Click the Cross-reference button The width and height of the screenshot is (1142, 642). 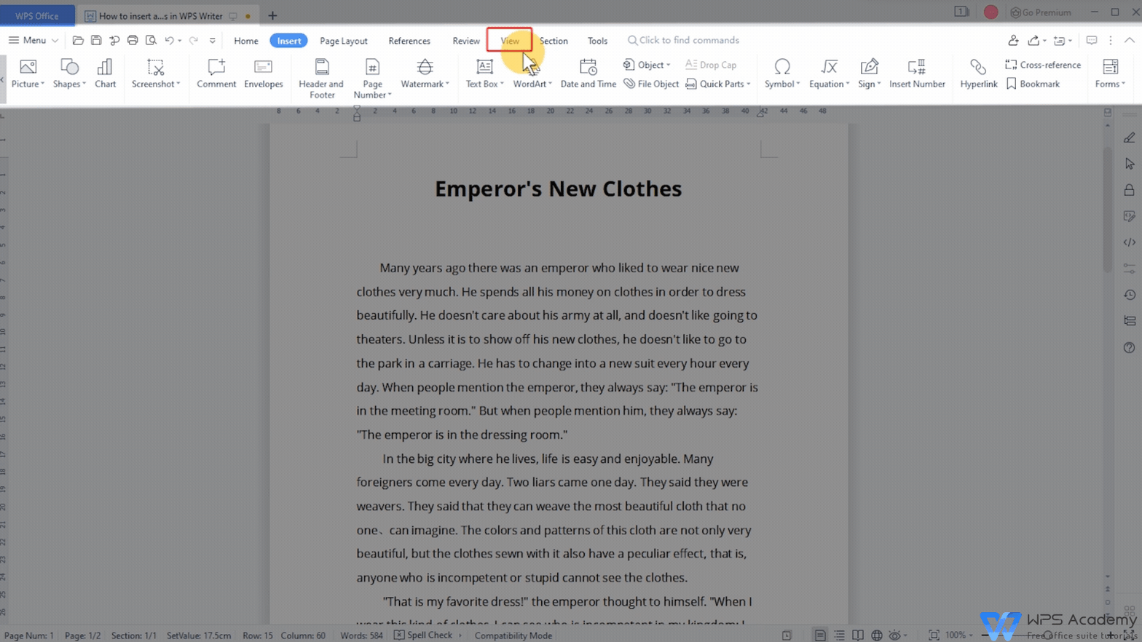tap(1043, 65)
